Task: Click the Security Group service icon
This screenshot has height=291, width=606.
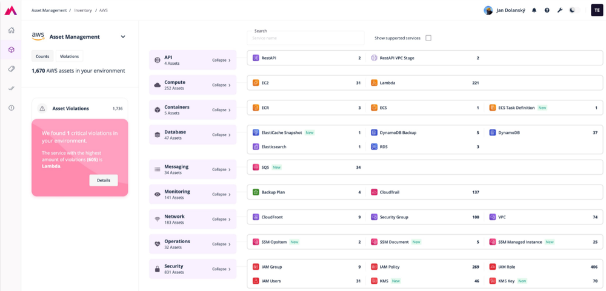Action: click(374, 217)
